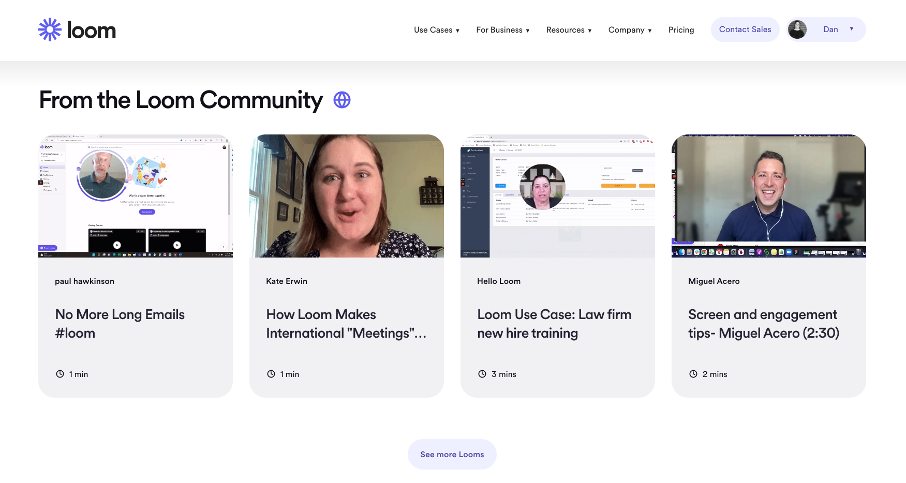Screen dimensions: 906x483
Task: Click Dan's profile avatar picture
Action: (797, 29)
